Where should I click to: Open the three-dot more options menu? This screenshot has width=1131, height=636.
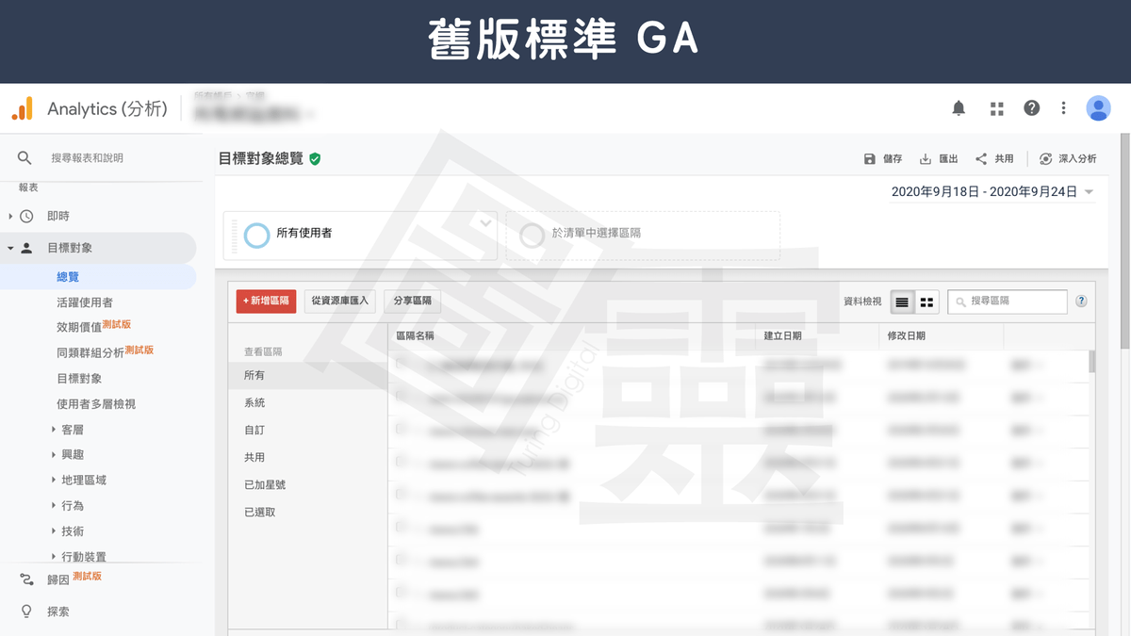(x=1063, y=108)
